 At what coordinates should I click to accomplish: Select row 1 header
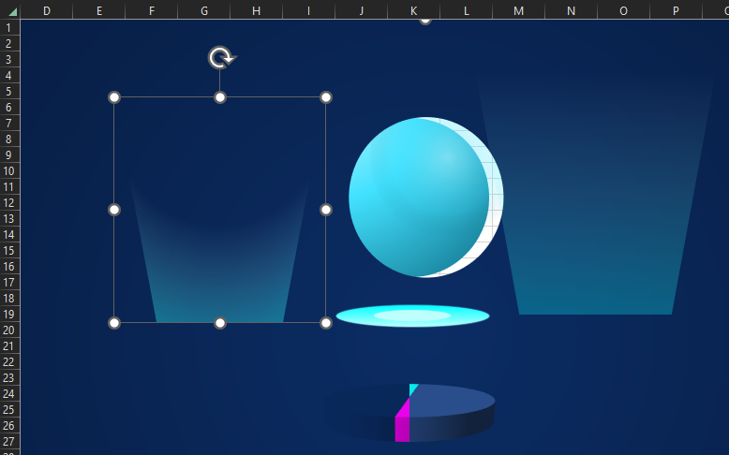tap(9, 27)
